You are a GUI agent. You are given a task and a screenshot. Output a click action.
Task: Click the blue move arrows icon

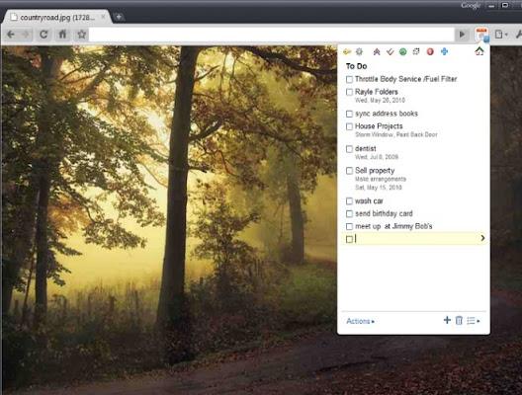pyautogui.click(x=444, y=51)
